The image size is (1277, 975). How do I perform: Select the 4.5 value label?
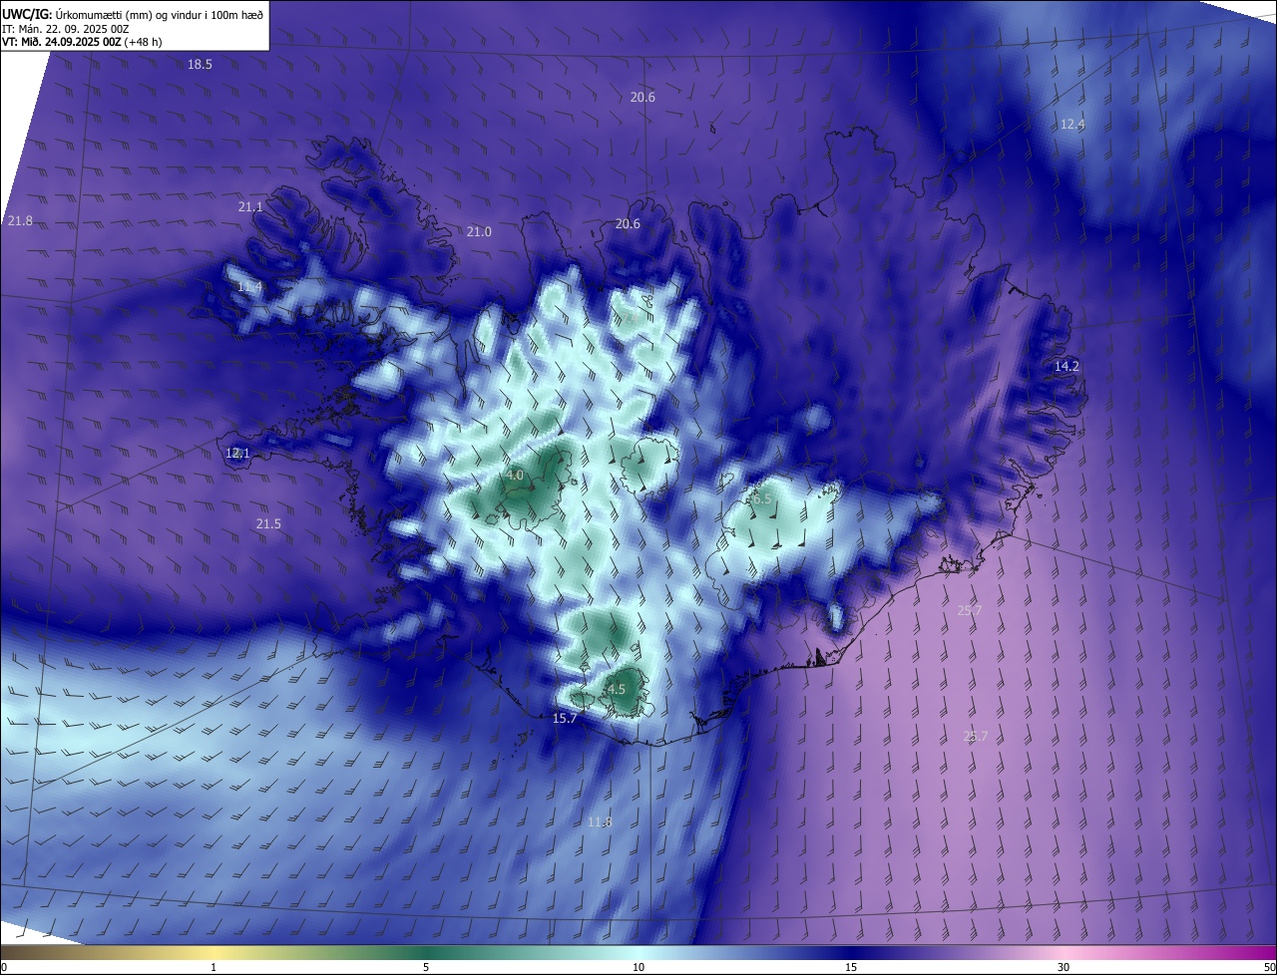point(617,689)
